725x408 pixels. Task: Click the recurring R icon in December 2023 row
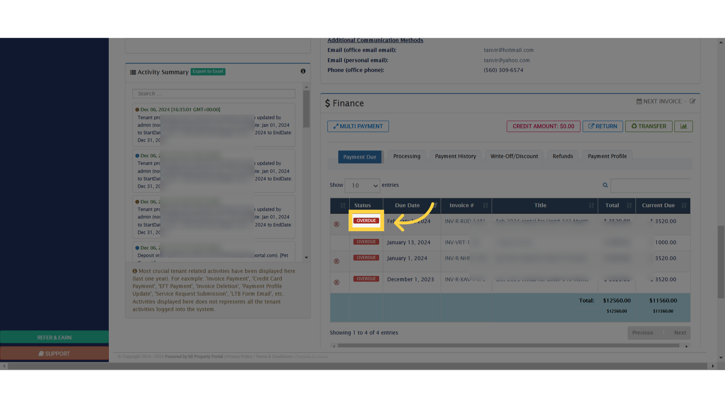click(x=336, y=283)
